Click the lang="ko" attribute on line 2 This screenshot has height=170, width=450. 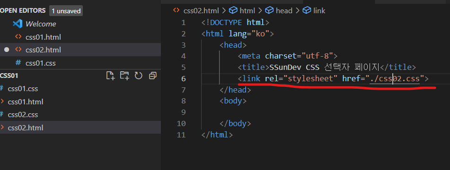tap(249, 34)
